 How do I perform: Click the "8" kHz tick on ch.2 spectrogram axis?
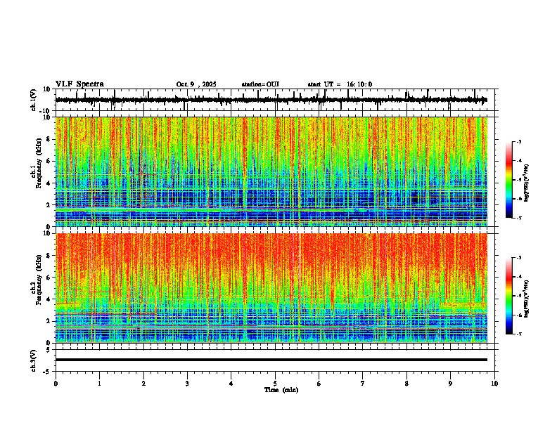point(49,256)
